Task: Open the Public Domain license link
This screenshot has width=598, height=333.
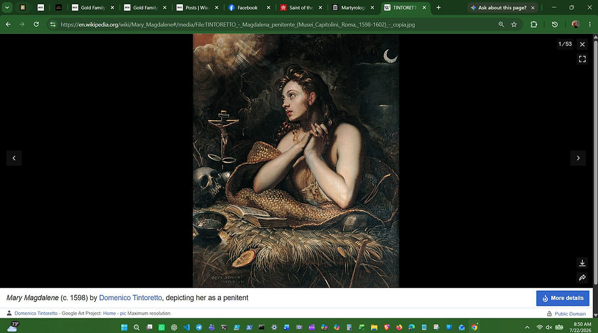Action: pos(570,313)
